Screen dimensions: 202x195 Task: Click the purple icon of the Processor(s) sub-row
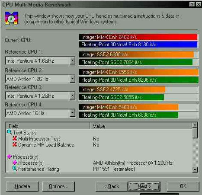tap(15, 163)
